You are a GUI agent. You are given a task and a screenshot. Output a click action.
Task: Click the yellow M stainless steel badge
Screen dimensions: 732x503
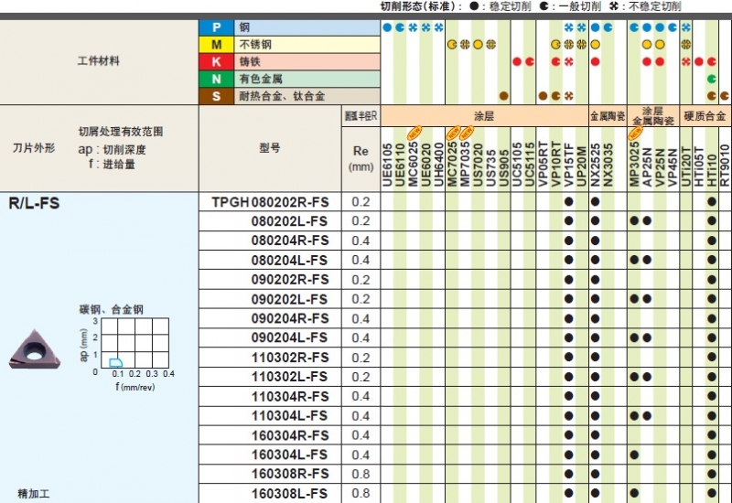(x=217, y=45)
